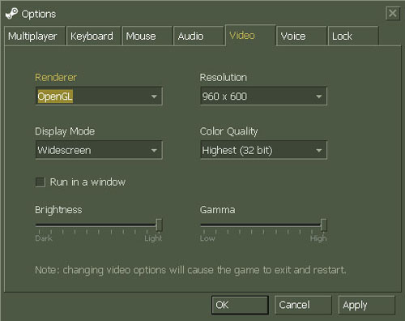Open the Mouse tab
Screen dimensions: 405x321
point(147,36)
